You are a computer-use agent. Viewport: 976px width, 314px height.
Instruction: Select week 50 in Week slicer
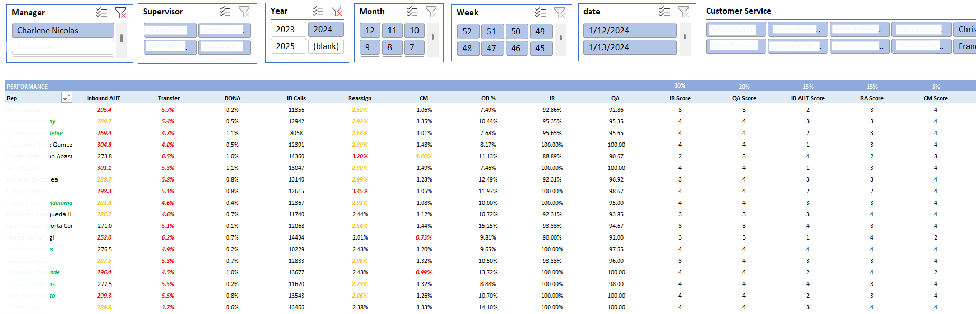pyautogui.click(x=517, y=32)
